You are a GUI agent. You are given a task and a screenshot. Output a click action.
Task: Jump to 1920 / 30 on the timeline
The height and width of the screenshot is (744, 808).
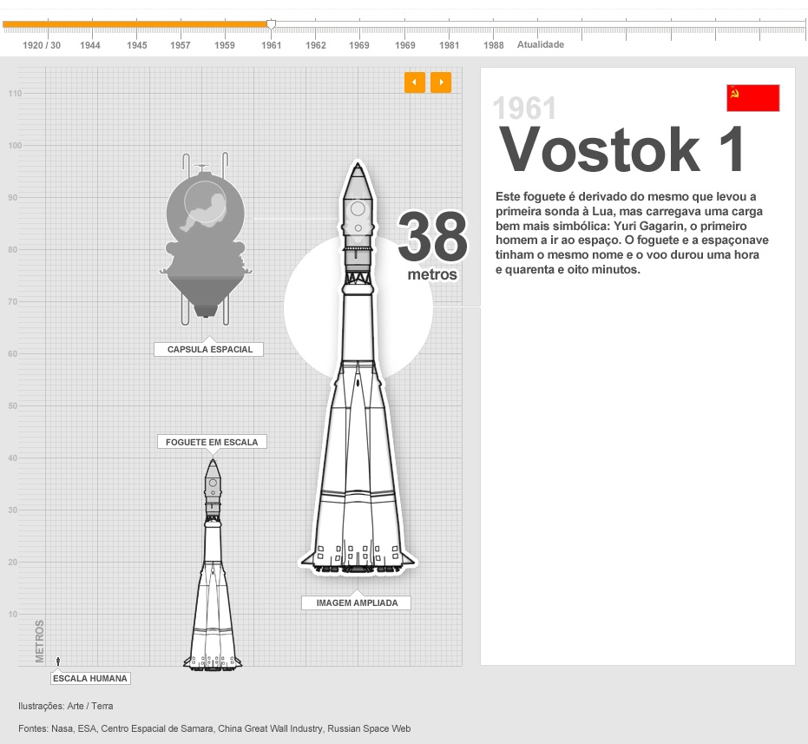pyautogui.click(x=42, y=45)
